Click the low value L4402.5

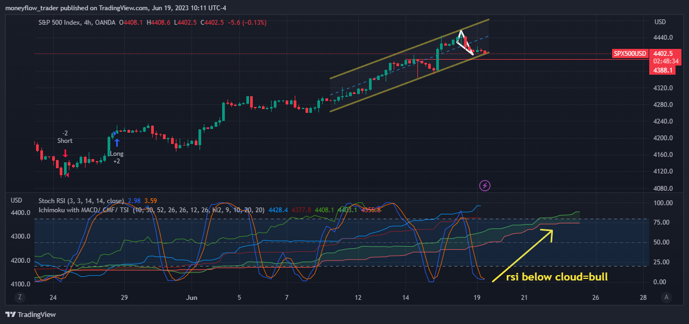click(185, 23)
